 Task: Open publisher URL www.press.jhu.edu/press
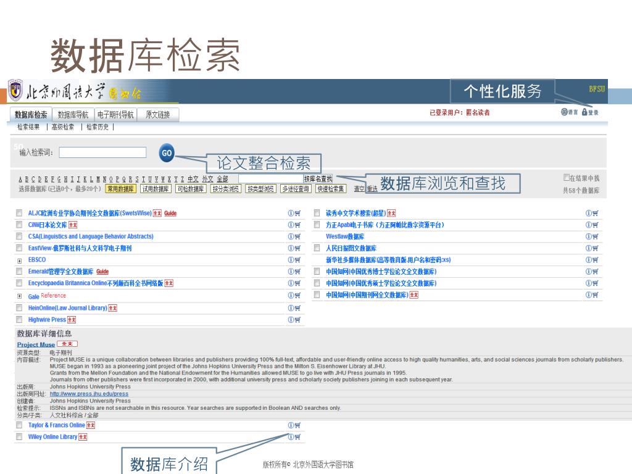click(89, 394)
